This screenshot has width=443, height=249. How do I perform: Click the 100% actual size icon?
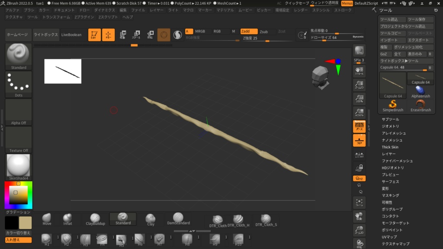coord(359,98)
